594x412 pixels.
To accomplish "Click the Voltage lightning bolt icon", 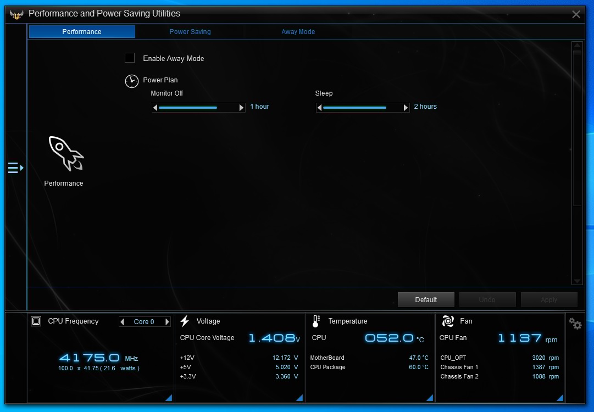I will (185, 321).
